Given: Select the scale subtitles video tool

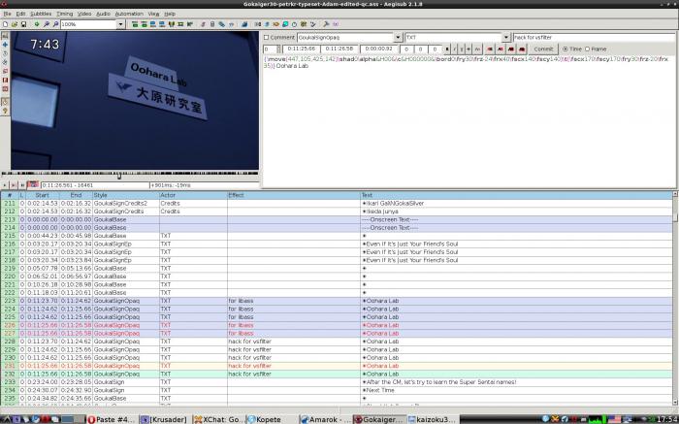Looking at the screenshot, I should click(5, 71).
